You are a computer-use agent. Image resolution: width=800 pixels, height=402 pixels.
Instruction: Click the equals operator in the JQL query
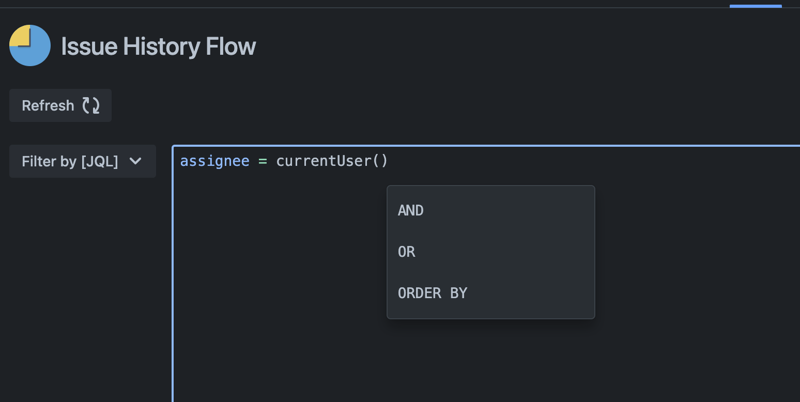point(263,161)
